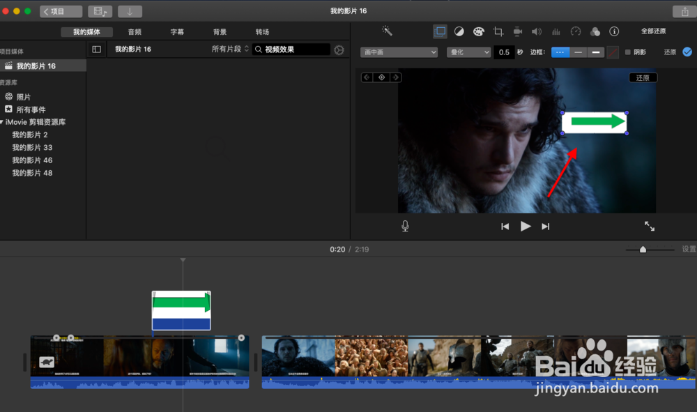Open the clip speed tool

(576, 31)
